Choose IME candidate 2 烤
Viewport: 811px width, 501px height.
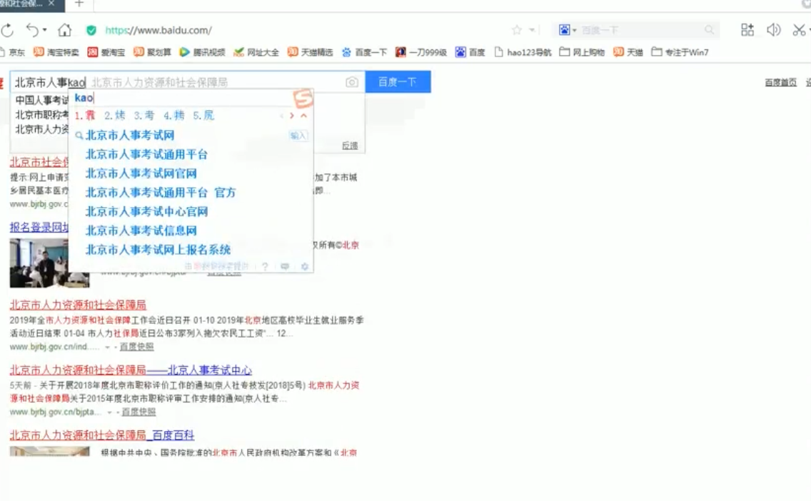coord(115,116)
